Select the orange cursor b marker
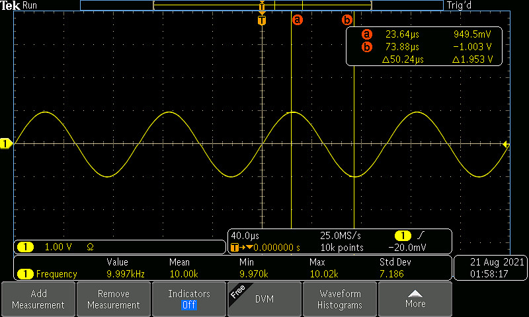Viewport: 529px width, 317px height. point(346,20)
